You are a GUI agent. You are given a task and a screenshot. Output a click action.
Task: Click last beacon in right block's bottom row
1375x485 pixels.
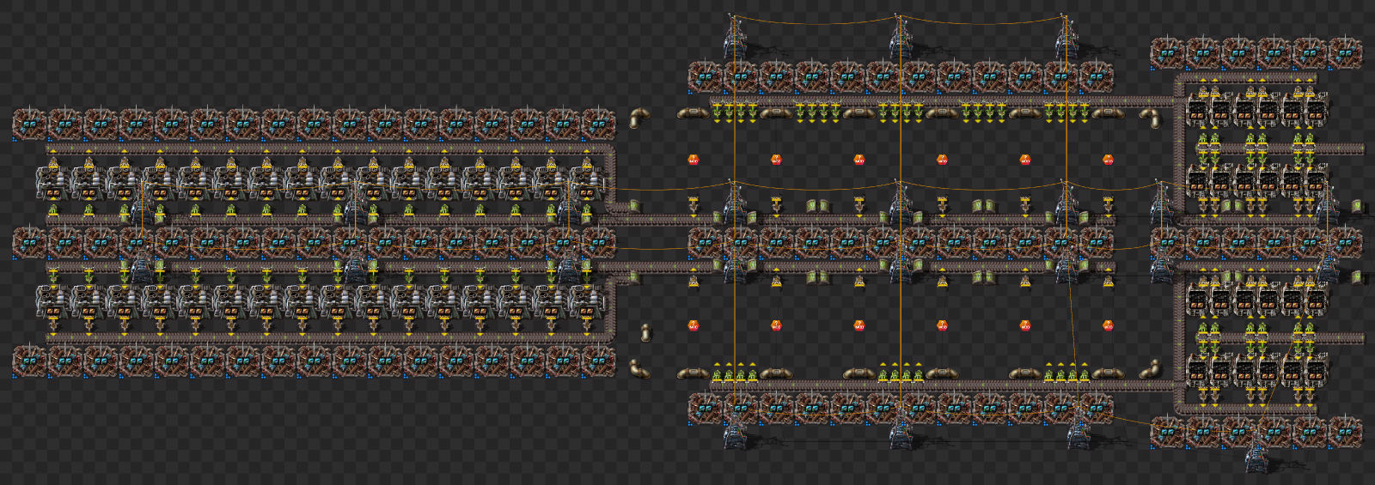(1345, 432)
